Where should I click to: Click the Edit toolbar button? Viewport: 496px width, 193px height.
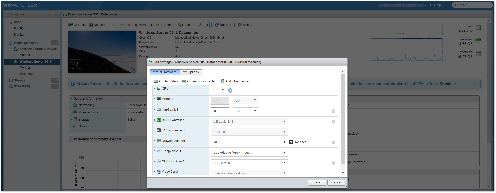(203, 25)
